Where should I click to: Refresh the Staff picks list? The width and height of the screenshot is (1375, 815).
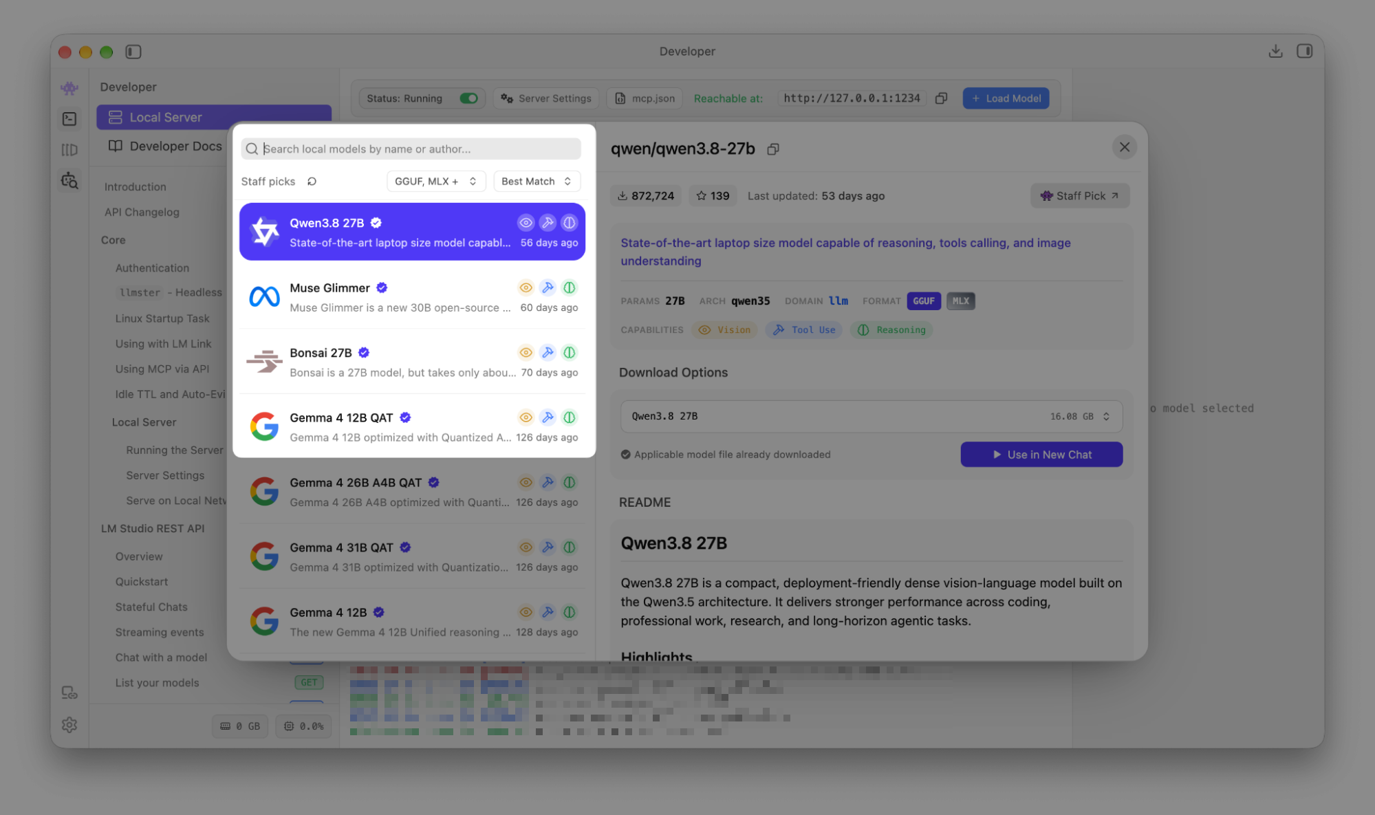coord(312,182)
